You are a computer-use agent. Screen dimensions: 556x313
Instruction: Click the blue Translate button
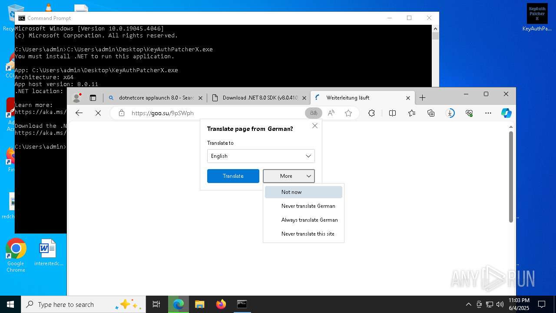point(233,176)
